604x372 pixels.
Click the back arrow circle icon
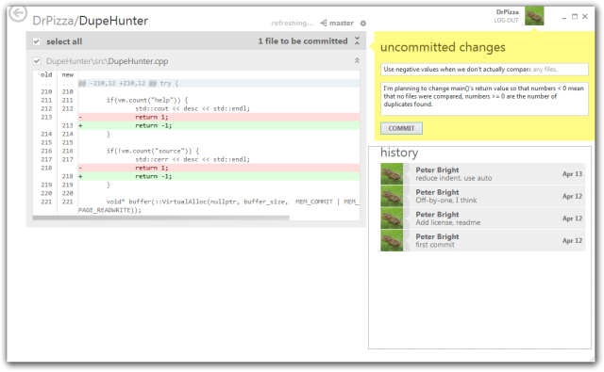(x=18, y=13)
